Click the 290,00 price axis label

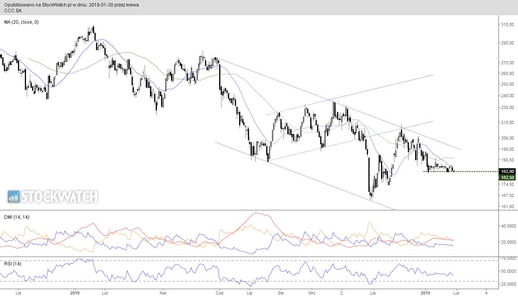(x=507, y=43)
